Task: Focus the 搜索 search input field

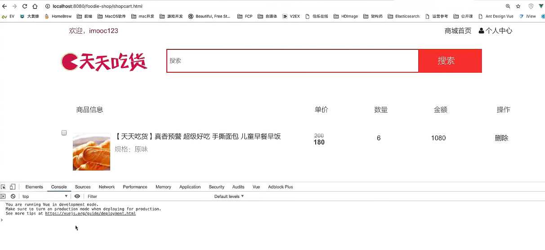Action: click(292, 61)
